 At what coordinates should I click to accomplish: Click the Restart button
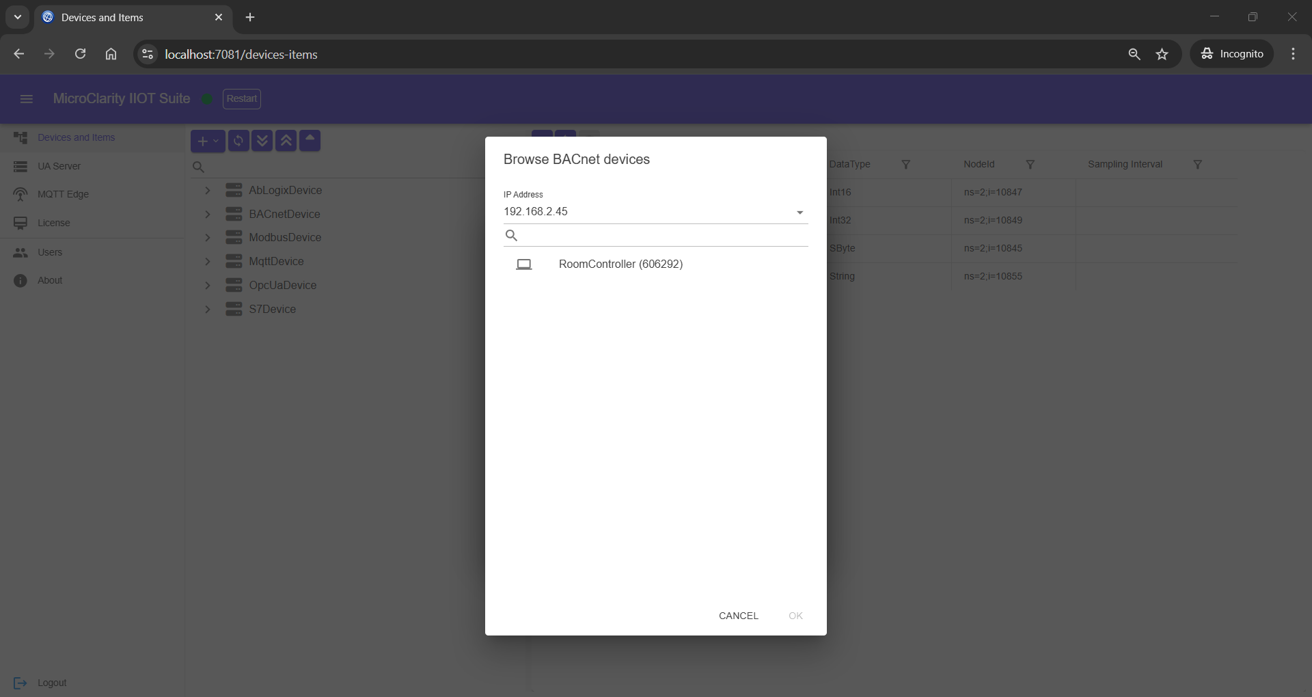[242, 99]
